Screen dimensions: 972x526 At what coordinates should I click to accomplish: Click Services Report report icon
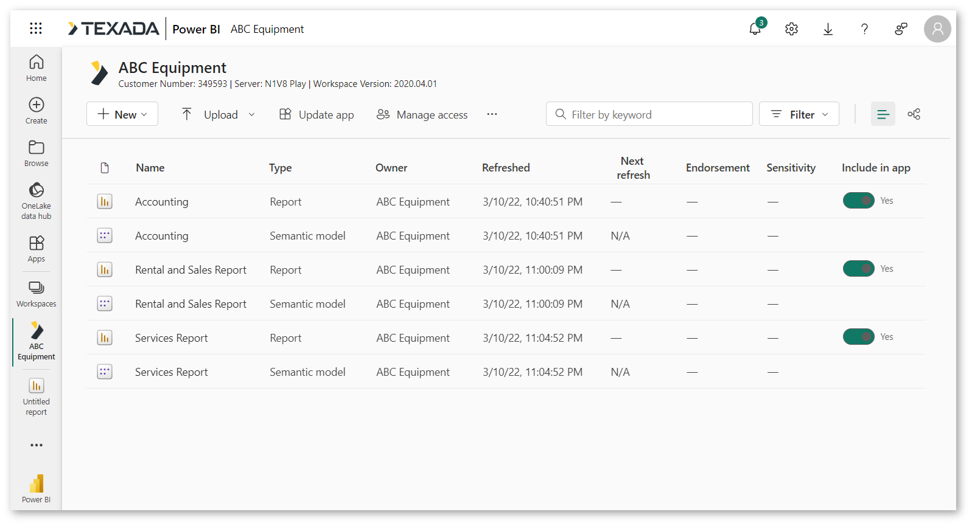[105, 337]
